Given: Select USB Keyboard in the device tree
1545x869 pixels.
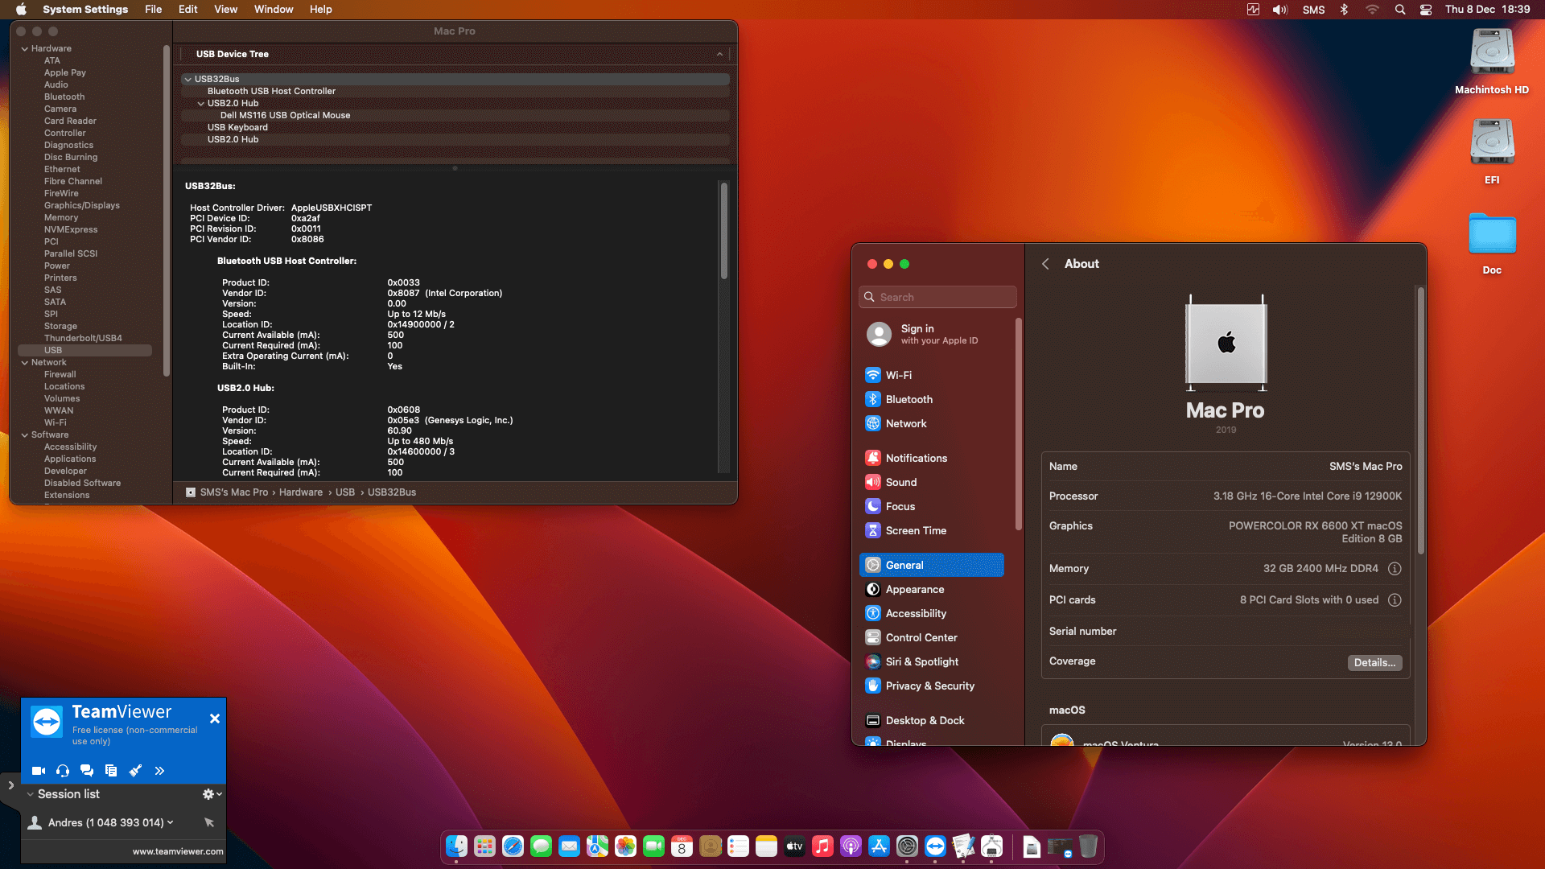Looking at the screenshot, I should pyautogui.click(x=455, y=128).
